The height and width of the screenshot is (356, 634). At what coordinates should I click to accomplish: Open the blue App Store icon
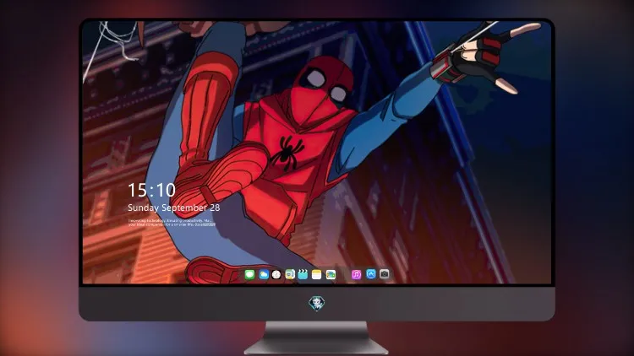coord(371,274)
